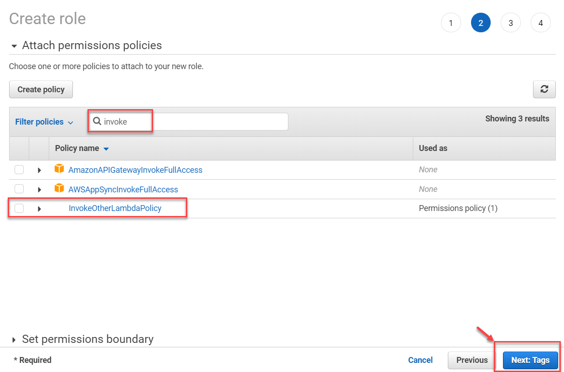Check the AWSAppSyncInvokeFullAccess policy checkbox
Screen dimensions: 564x372
tap(19, 188)
